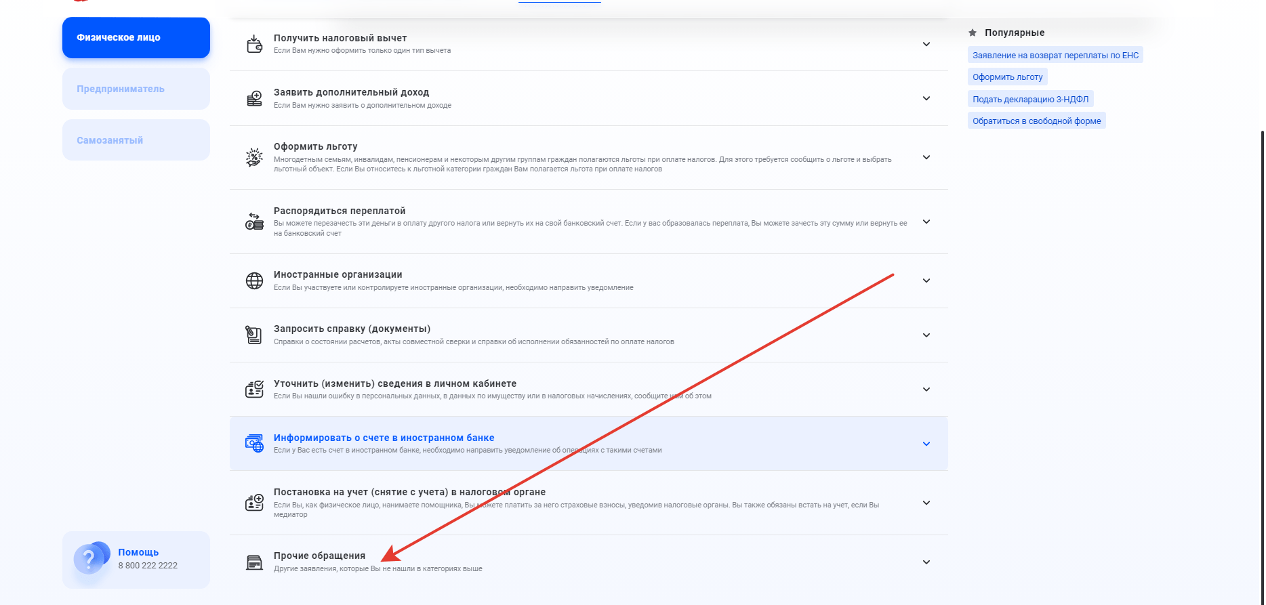Click the phone number 8 800 222 2222
Screen dimensions: 1266x605
(x=148, y=566)
